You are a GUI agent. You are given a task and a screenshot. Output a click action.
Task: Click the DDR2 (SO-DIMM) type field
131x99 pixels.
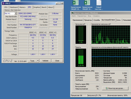pyautogui.click(x=28, y=13)
